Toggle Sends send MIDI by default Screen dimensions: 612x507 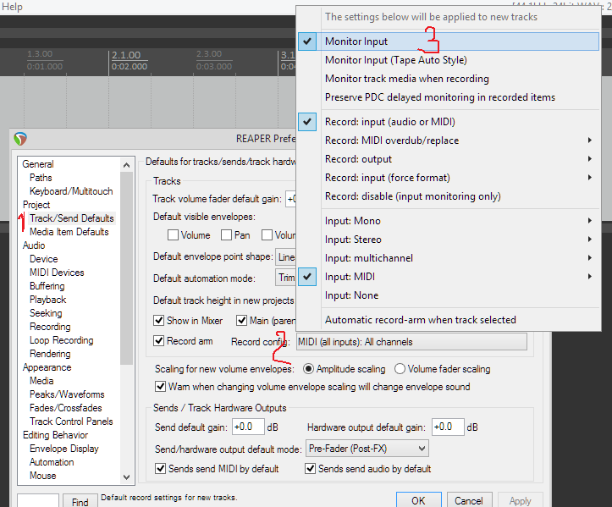coord(161,468)
